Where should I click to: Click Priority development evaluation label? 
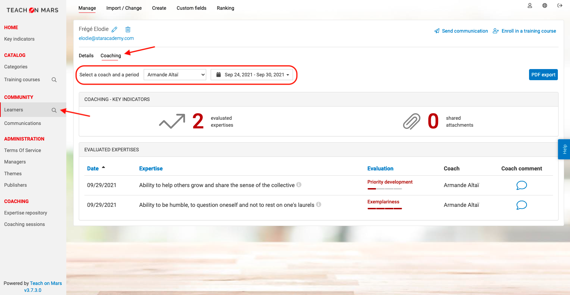coord(390,182)
